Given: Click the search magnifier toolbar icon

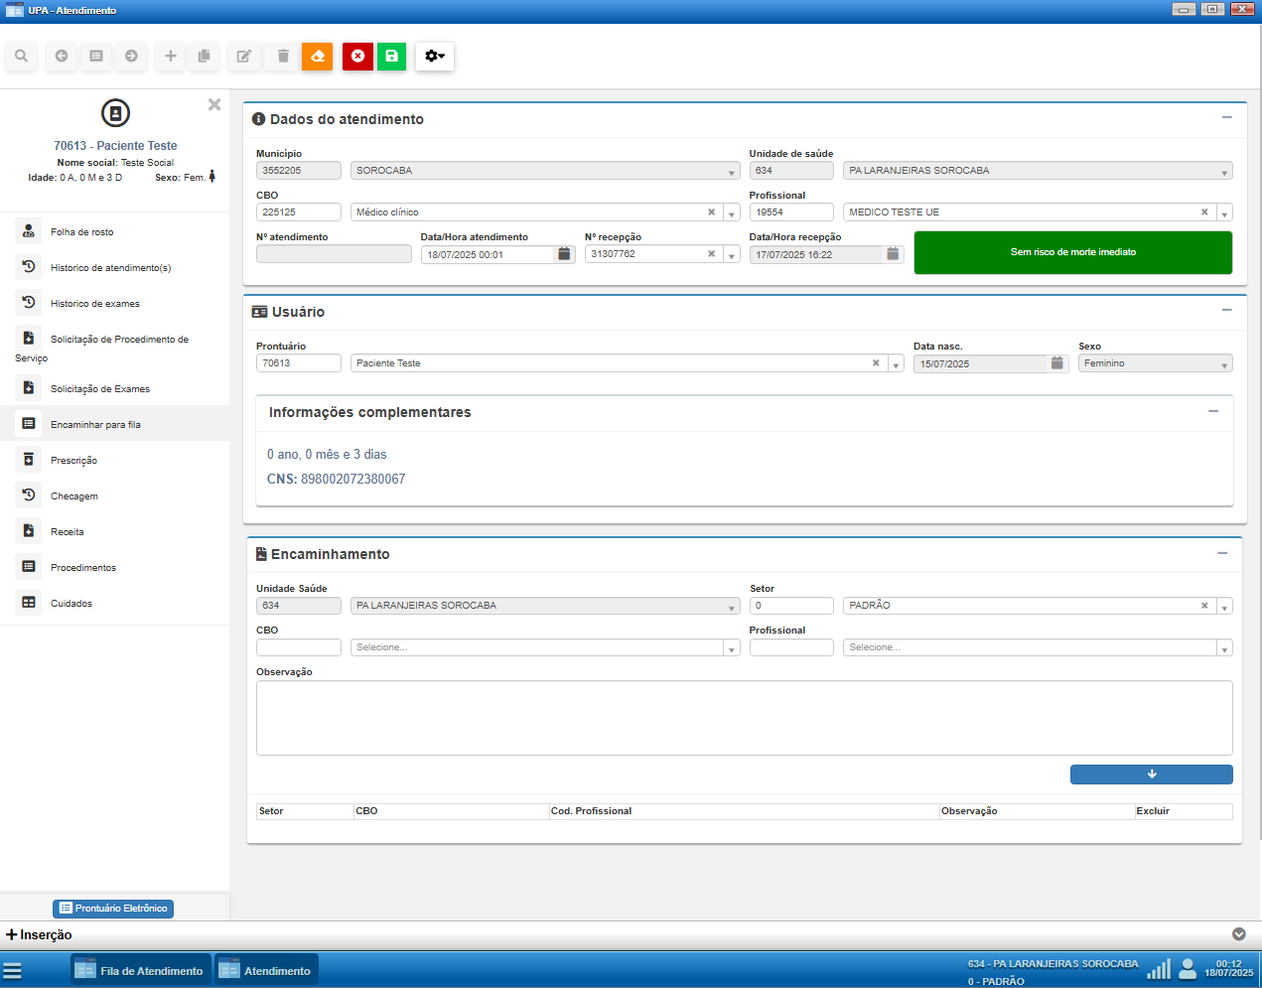Looking at the screenshot, I should click(x=21, y=57).
